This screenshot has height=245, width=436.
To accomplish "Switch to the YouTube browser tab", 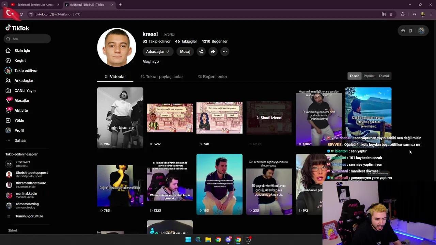I will (x=35, y=5).
